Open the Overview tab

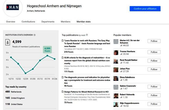(11, 22)
